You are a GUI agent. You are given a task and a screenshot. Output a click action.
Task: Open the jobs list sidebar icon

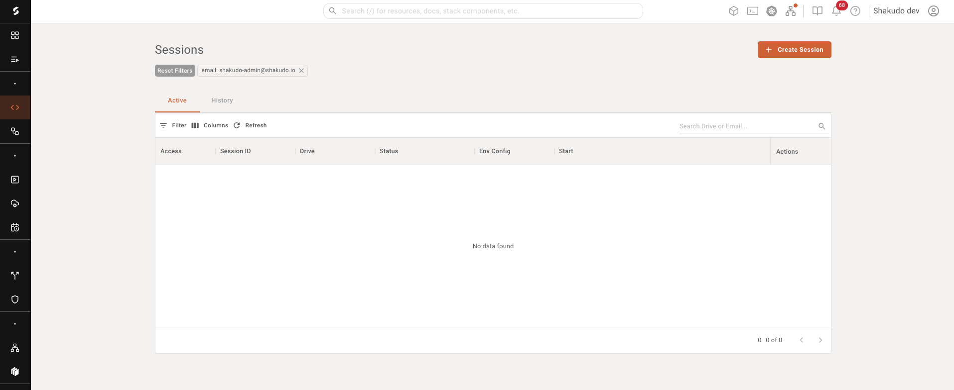tap(15, 60)
